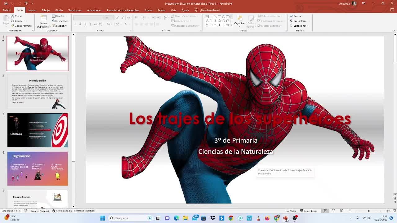Open Quick Access Toolbar customize dropdown
397x223 pixels.
click(x=32, y=3)
